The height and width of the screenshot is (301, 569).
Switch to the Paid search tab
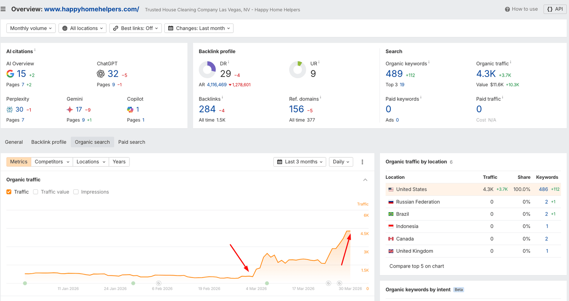[132, 142]
